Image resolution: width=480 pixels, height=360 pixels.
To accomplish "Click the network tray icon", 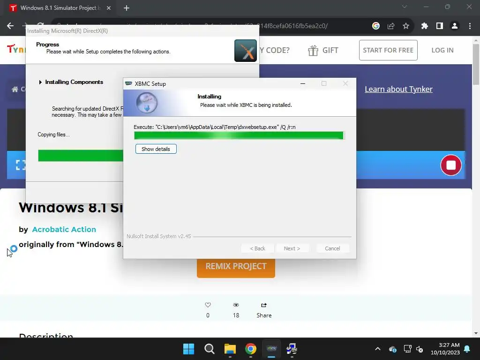I will coord(407,349).
